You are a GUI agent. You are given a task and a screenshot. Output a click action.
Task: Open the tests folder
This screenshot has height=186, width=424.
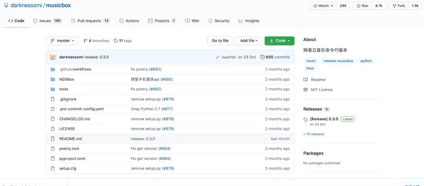(x=64, y=89)
